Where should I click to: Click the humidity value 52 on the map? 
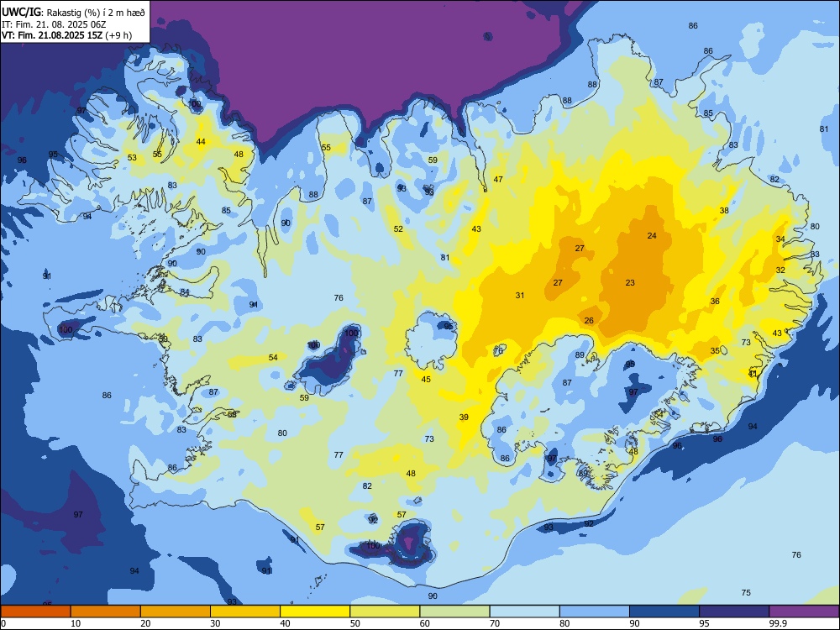398,228
